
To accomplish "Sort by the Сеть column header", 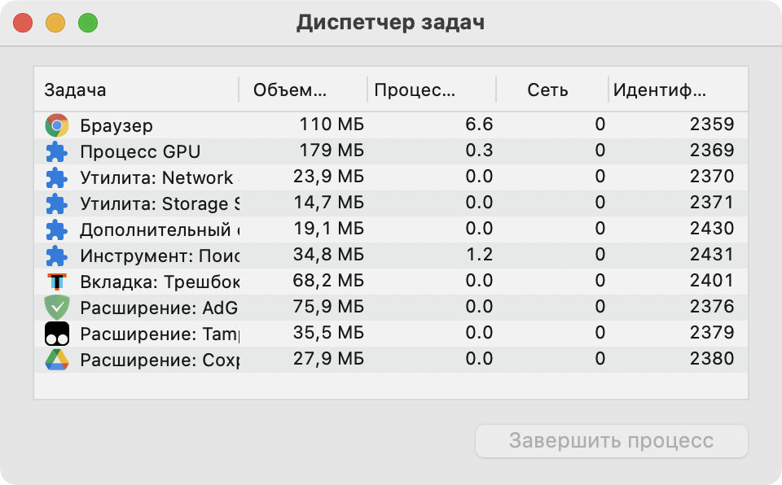I will point(547,90).
